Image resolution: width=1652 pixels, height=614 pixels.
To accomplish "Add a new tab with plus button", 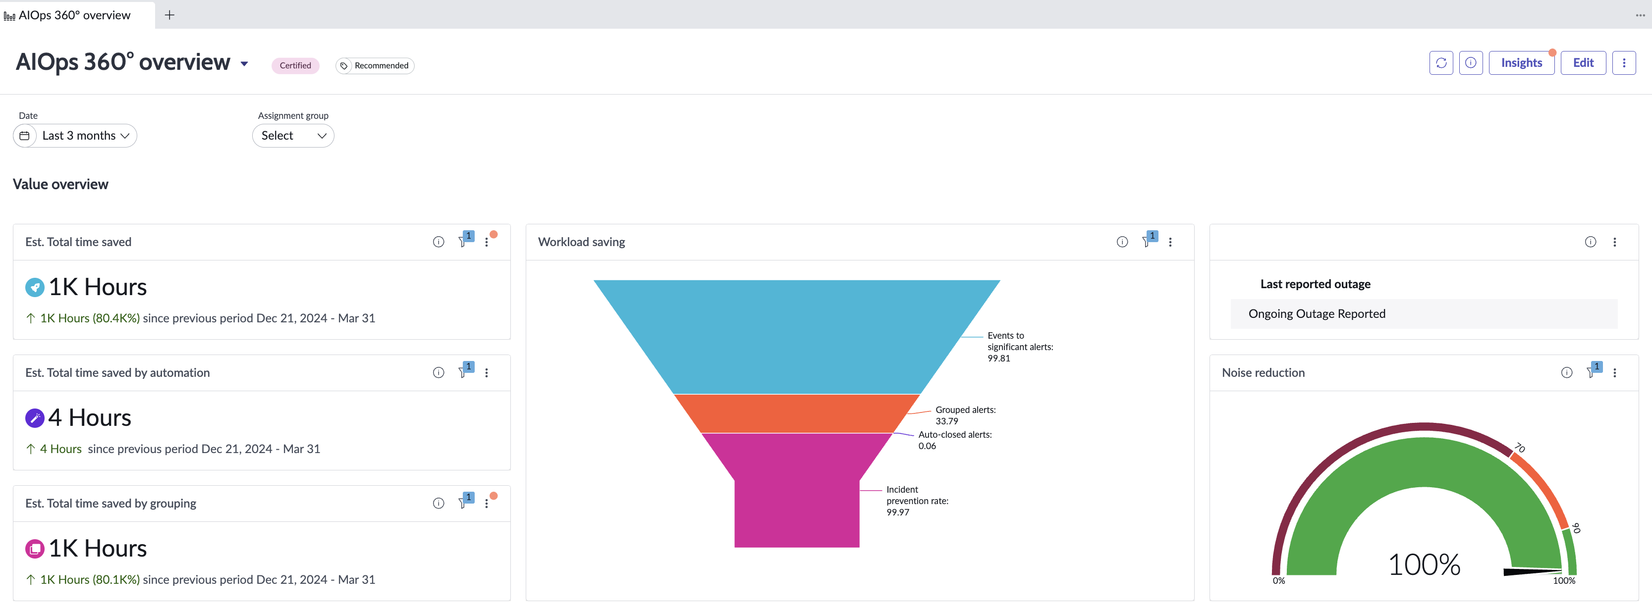I will 169,15.
